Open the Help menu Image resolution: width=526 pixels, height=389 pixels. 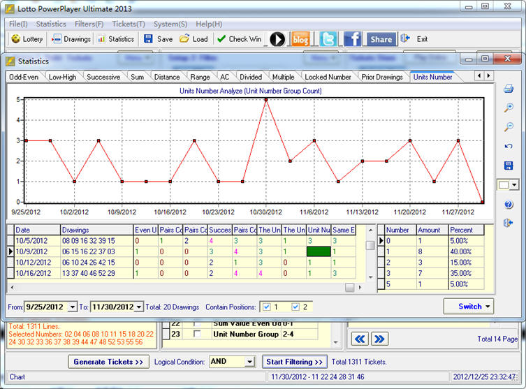[x=209, y=24]
